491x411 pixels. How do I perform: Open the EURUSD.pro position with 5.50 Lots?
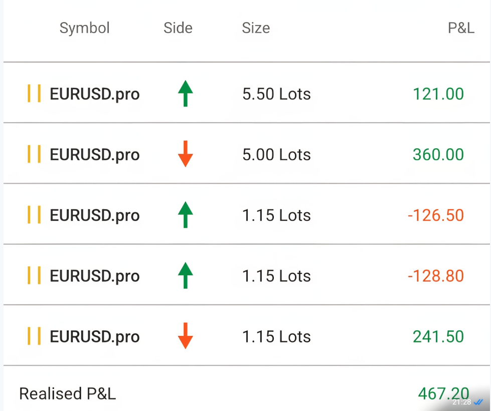pyautogui.click(x=95, y=94)
